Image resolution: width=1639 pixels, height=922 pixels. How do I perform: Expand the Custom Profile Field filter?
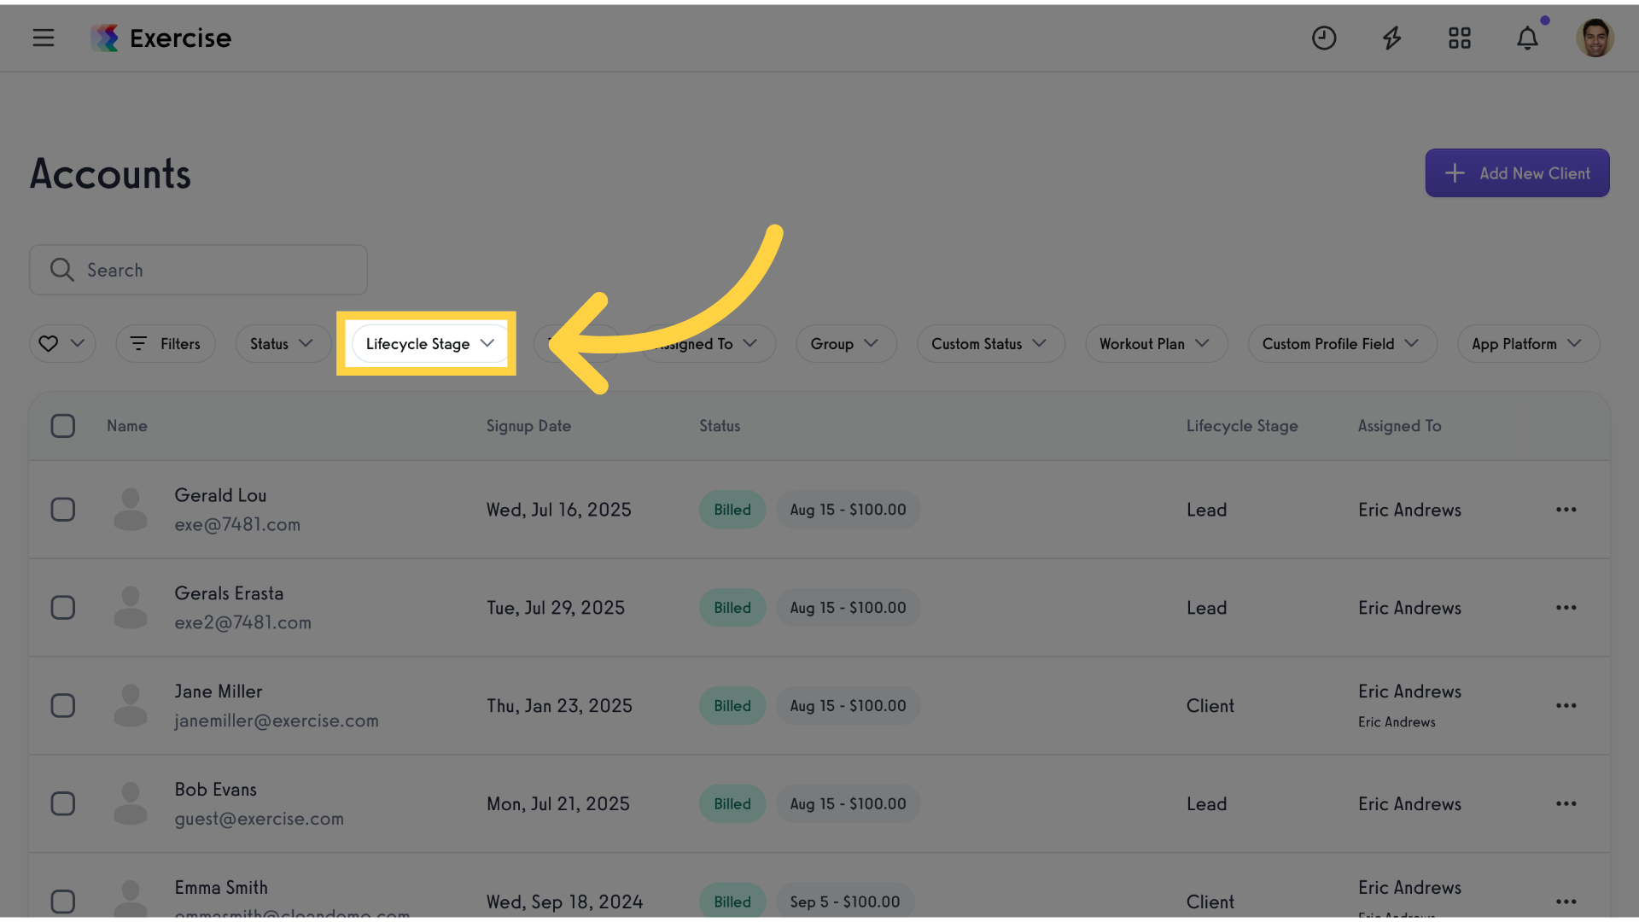(1342, 343)
